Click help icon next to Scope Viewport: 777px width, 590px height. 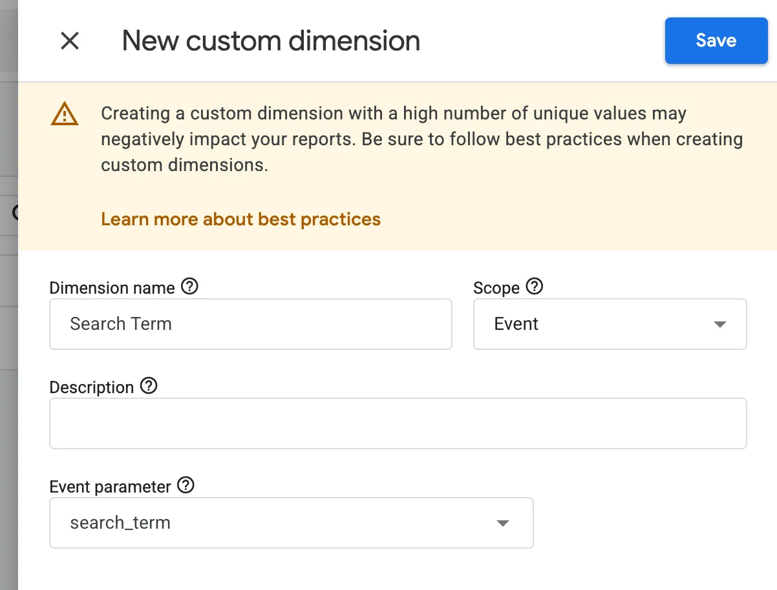[x=535, y=286]
